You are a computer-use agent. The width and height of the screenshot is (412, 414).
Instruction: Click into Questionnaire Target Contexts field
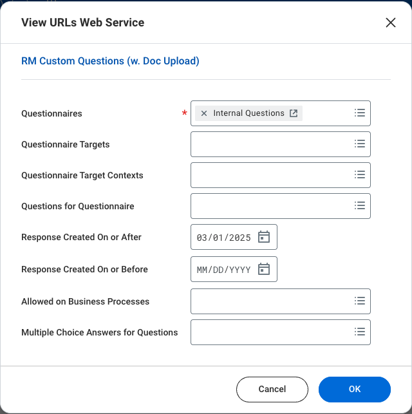coord(270,175)
